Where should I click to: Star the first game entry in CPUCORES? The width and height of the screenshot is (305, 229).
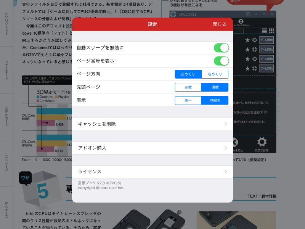247,40
